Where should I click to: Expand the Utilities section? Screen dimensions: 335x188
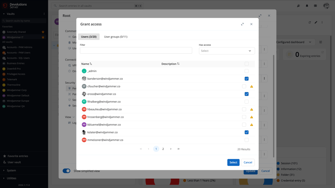click(11, 178)
